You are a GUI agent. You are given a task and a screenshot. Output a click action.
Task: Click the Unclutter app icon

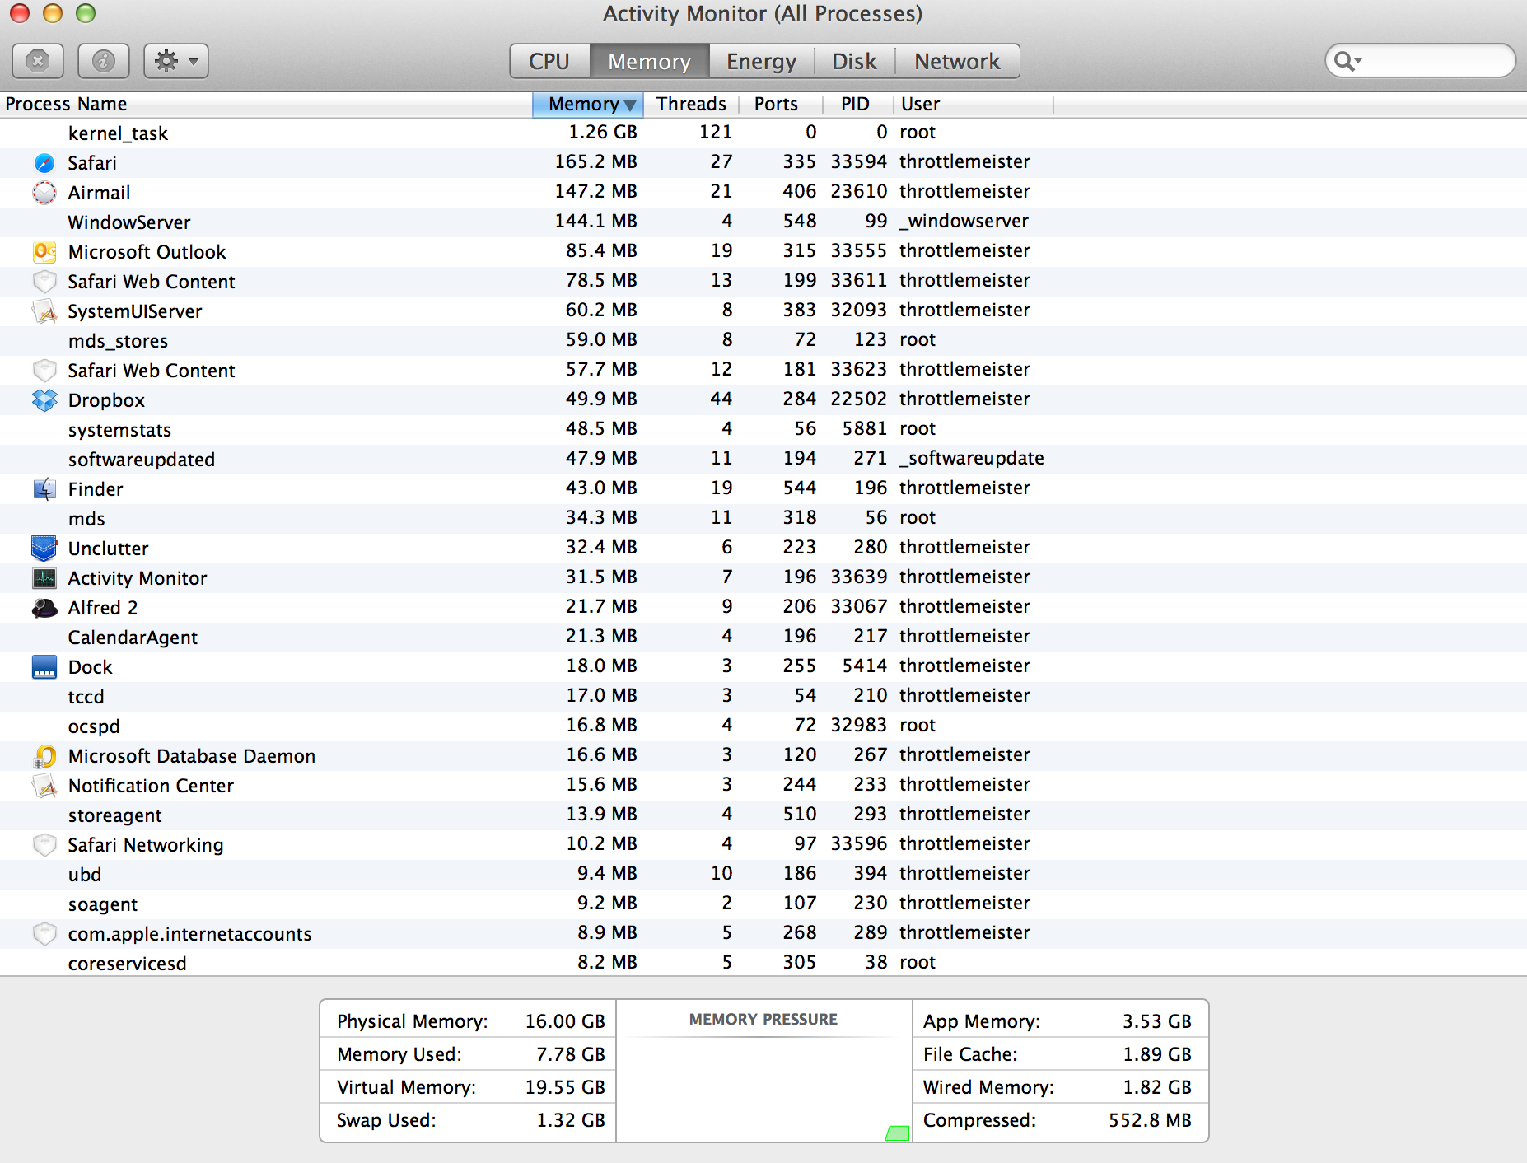(44, 549)
